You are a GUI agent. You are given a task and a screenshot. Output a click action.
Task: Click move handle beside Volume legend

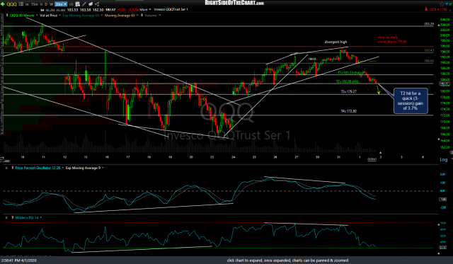click(142, 16)
